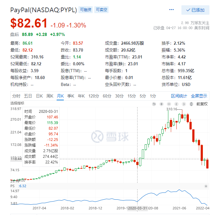This screenshot has width=215, height=215.
Task: Click the 换手 2.12% value
Action: pyautogui.click(x=179, y=43)
